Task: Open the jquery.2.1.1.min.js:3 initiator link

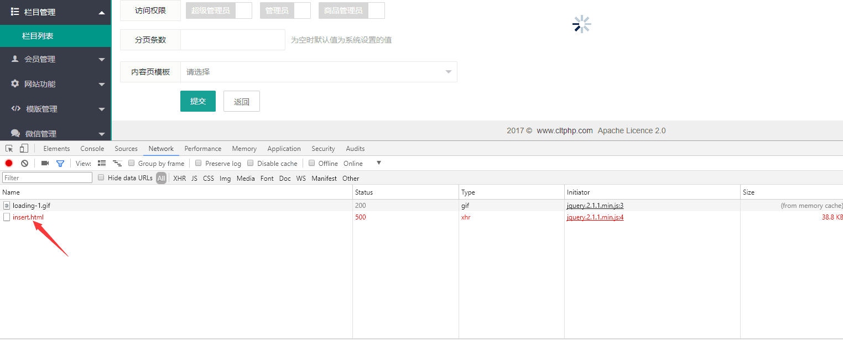Action: click(x=595, y=206)
